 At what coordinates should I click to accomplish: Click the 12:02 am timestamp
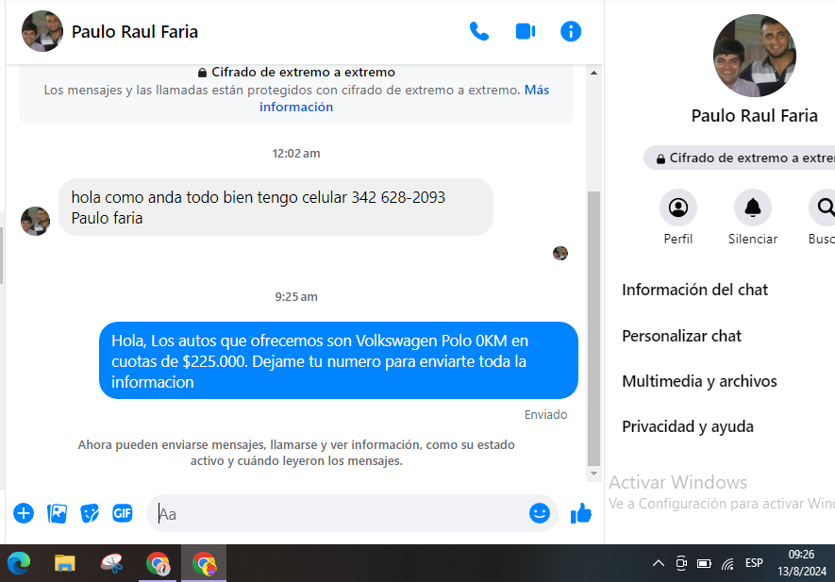pyautogui.click(x=296, y=154)
